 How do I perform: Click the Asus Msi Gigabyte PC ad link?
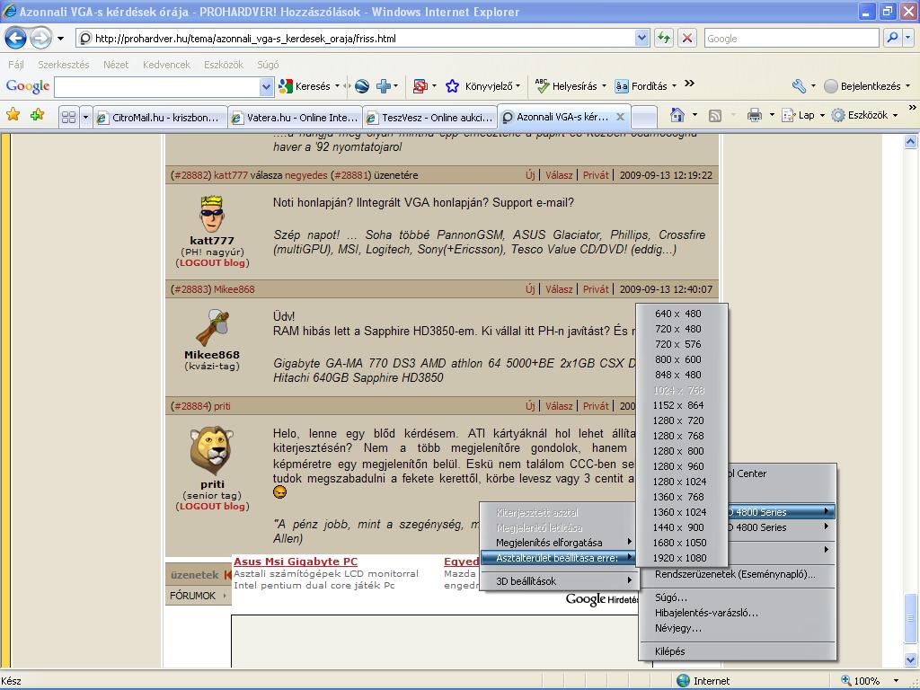tap(295, 562)
